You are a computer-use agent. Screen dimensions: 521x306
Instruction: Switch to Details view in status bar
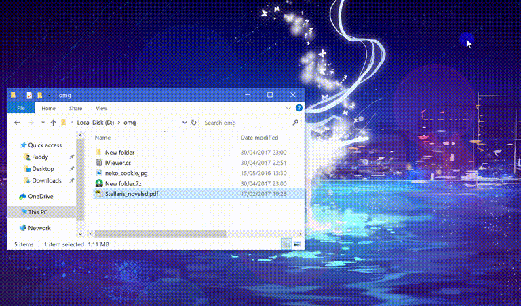pyautogui.click(x=286, y=244)
